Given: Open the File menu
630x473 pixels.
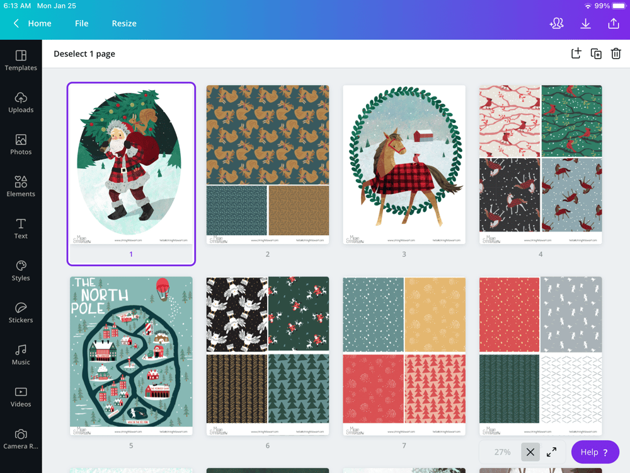Looking at the screenshot, I should click(x=81, y=23).
